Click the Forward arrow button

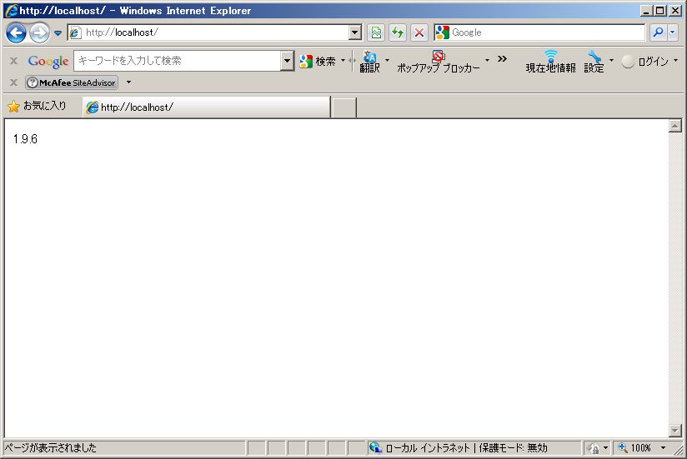coord(39,32)
